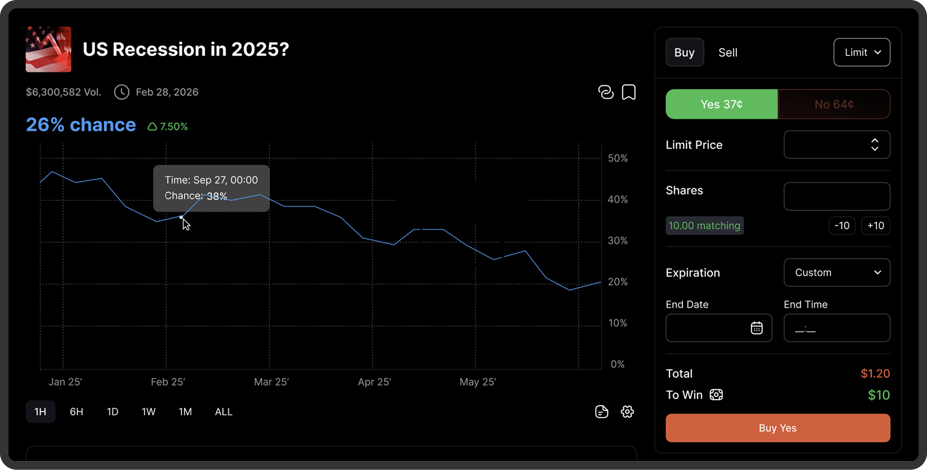Switch to the Sell side
This screenshot has height=470, width=927.
(728, 52)
